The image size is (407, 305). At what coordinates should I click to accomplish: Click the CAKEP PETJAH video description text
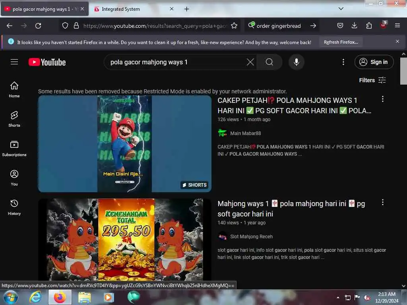pyautogui.click(x=301, y=151)
